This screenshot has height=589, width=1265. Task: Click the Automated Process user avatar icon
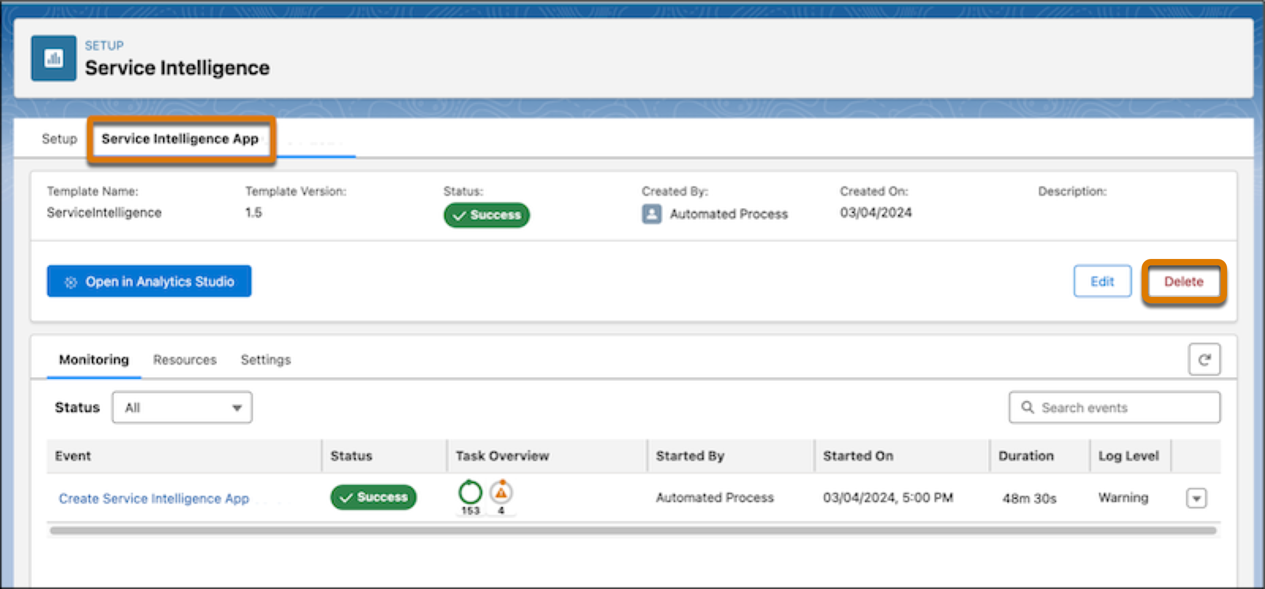point(651,214)
